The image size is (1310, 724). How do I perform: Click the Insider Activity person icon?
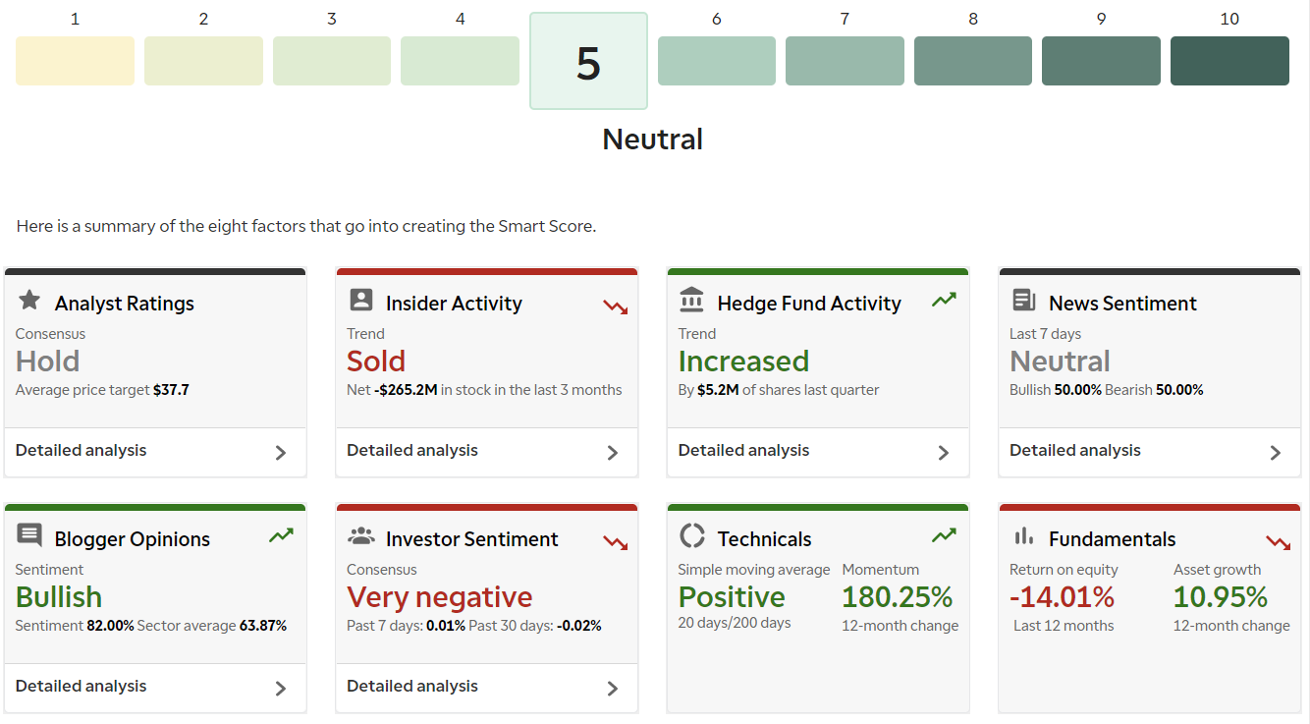(361, 301)
